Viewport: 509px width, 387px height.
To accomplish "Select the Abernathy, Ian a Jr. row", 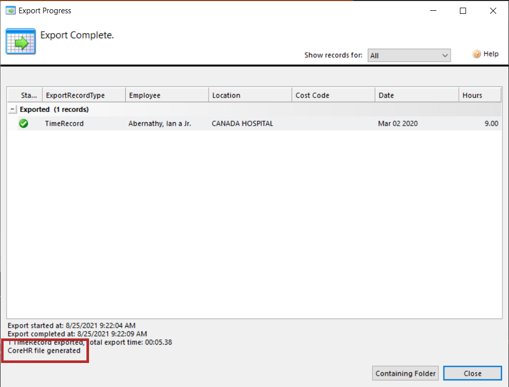I will pyautogui.click(x=160, y=123).
